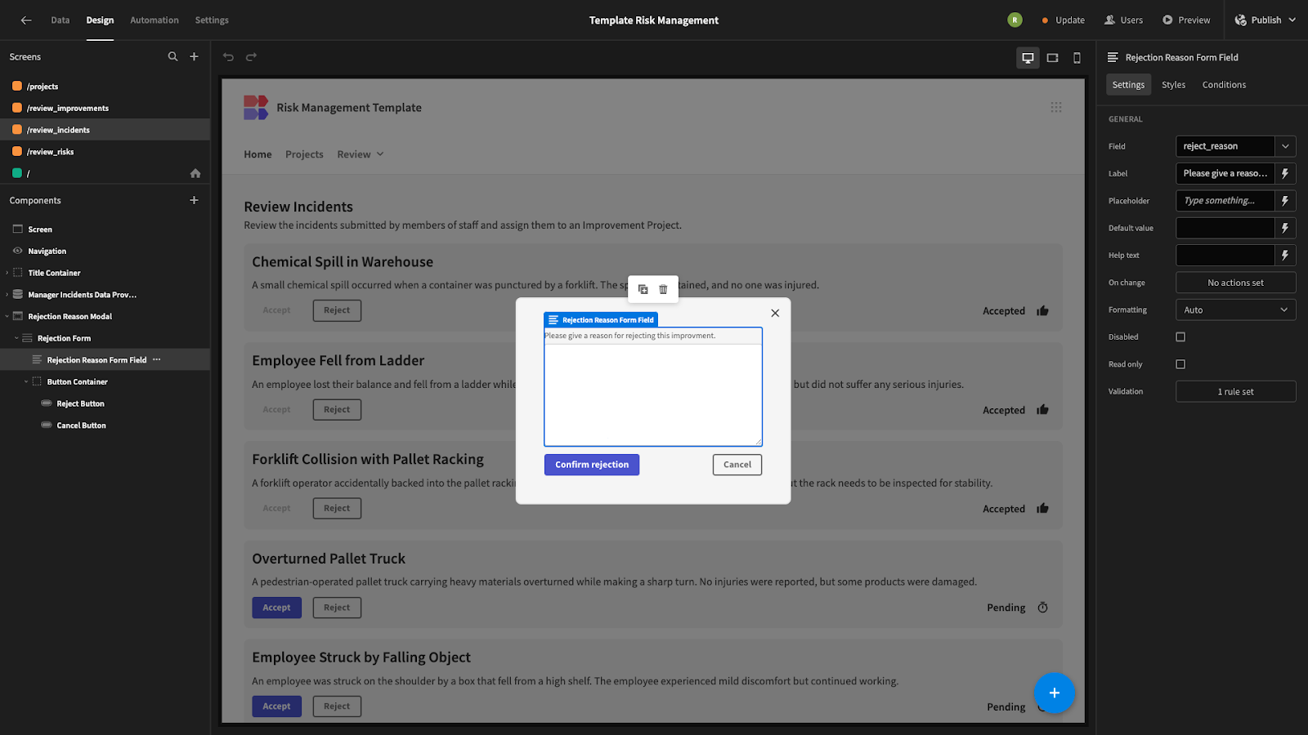Click the Preview button
Screen dimensions: 1308x735
tap(1186, 20)
